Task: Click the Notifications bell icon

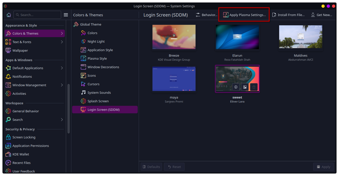Action: coord(8,76)
